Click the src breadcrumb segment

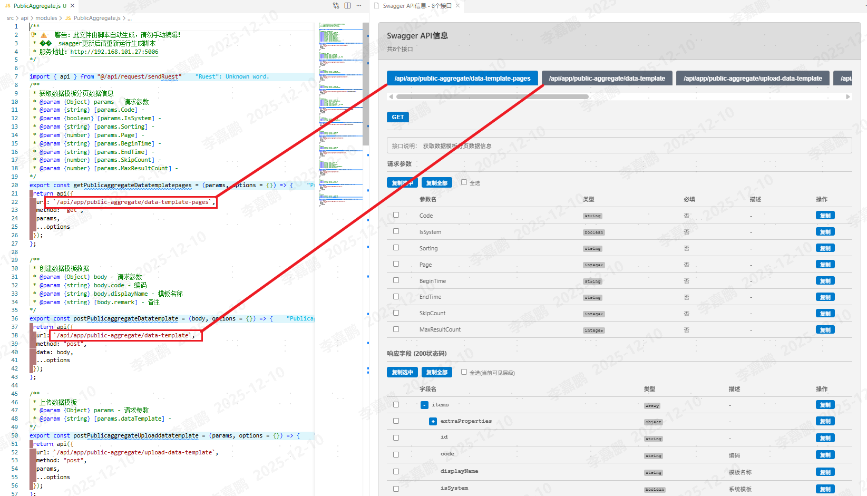[10, 18]
